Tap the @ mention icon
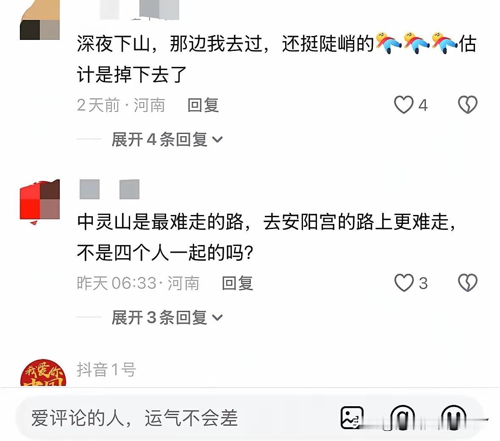This screenshot has height=441, width=500. click(x=403, y=417)
